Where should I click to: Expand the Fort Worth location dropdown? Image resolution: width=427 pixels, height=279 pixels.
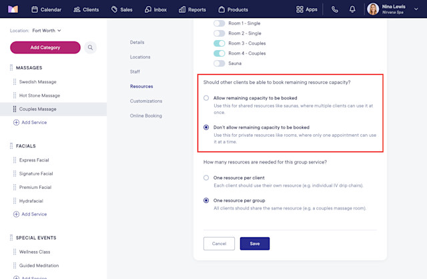47,31
